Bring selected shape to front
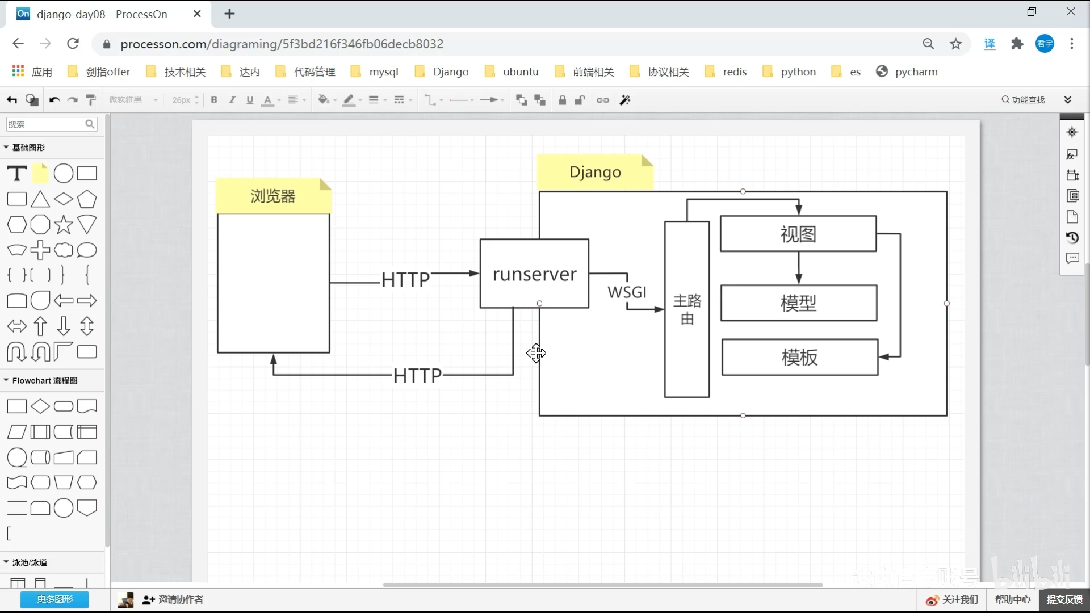Viewport: 1090px width, 613px height. 521,100
